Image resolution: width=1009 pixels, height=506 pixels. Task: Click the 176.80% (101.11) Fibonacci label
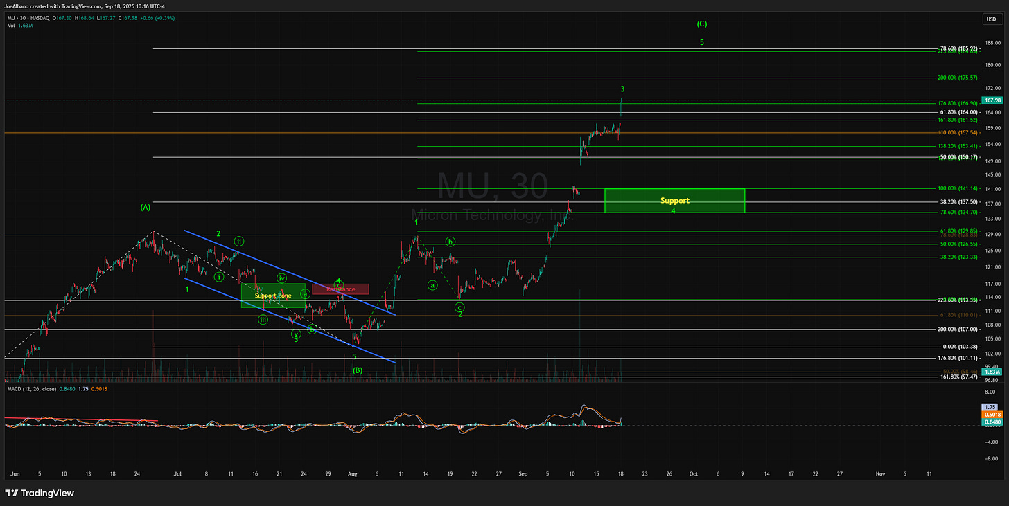[957, 359]
